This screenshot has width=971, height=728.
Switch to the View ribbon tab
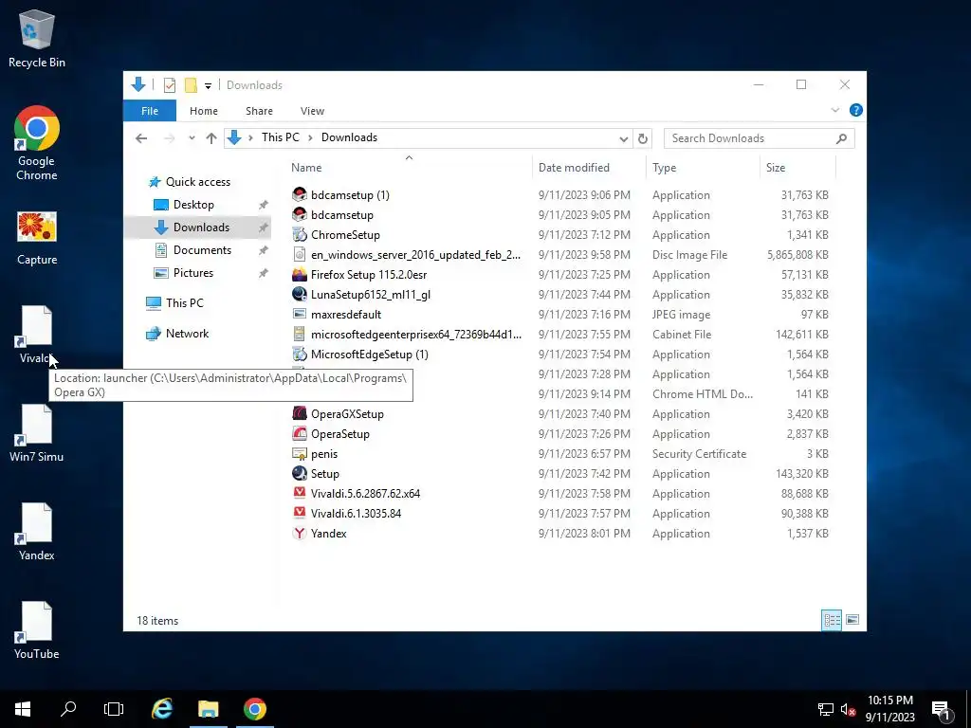tap(312, 111)
